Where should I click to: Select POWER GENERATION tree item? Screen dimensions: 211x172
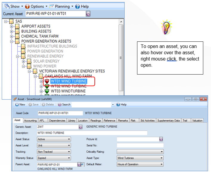[x=45, y=51]
